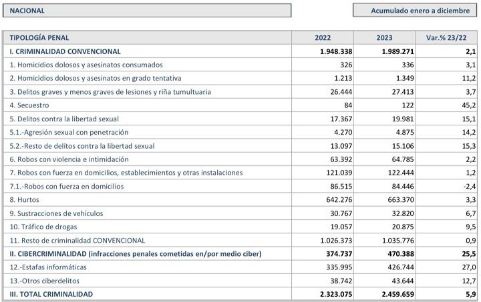481x302 pixels.
Task: Select the '13.-Otros ciberdelitos' row label
Action: [45, 281]
